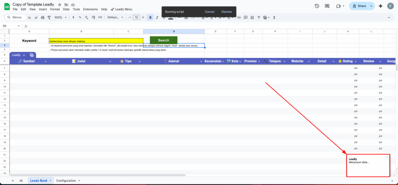The width and height of the screenshot is (398, 185).
Task: Open the Share options dropdown arrow
Action: 371,6
